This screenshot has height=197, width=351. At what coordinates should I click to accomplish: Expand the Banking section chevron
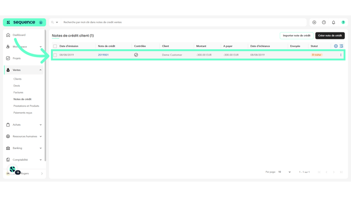(x=40, y=148)
